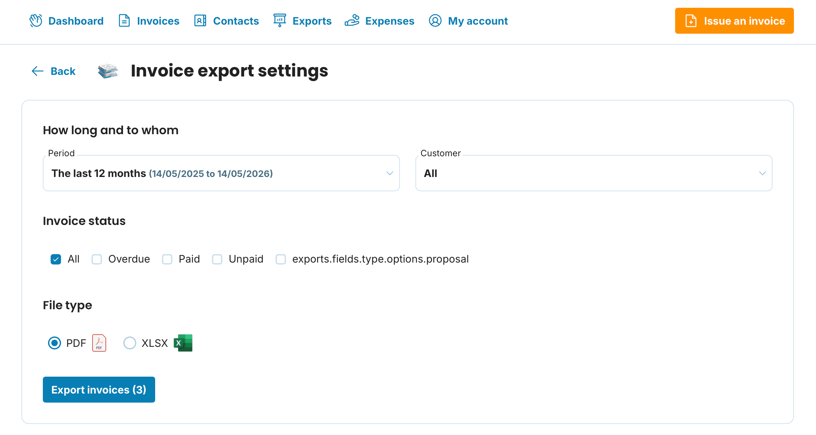The width and height of the screenshot is (816, 435).
Task: Check the Paid status checkbox
Action: 167,259
